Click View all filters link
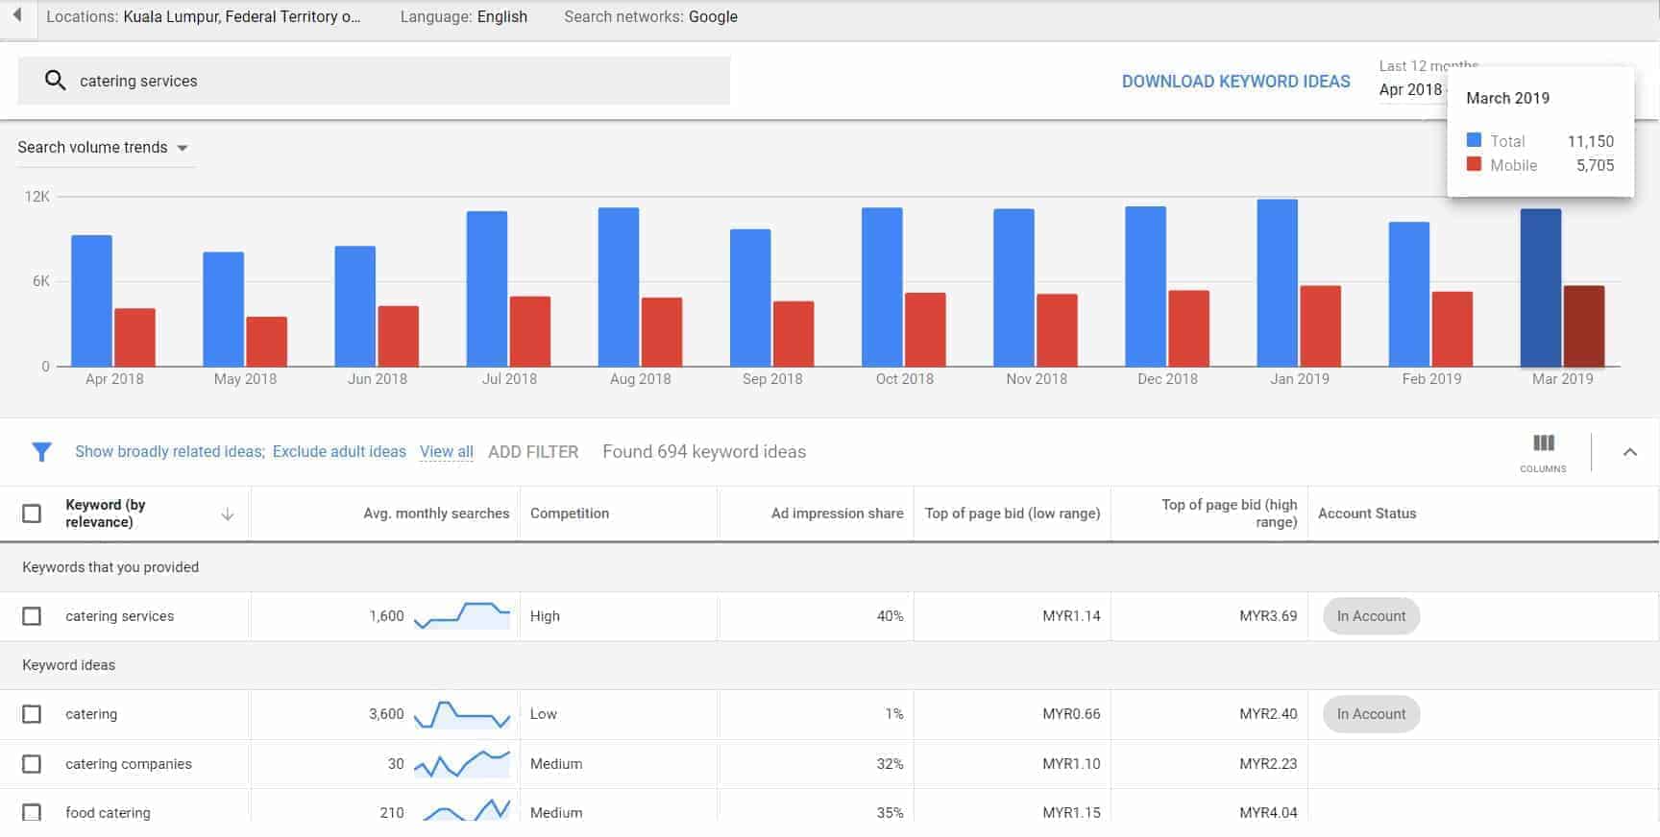The image size is (1660, 837). pos(447,452)
